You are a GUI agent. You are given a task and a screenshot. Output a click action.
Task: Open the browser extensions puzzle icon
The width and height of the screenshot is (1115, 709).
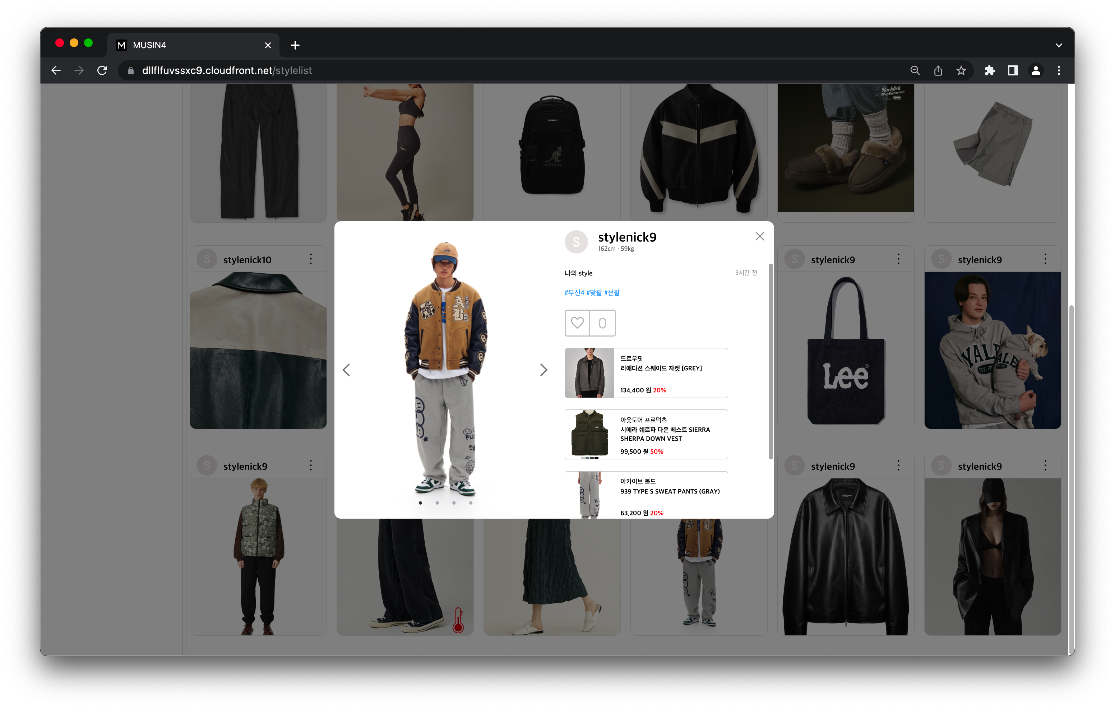pos(990,70)
